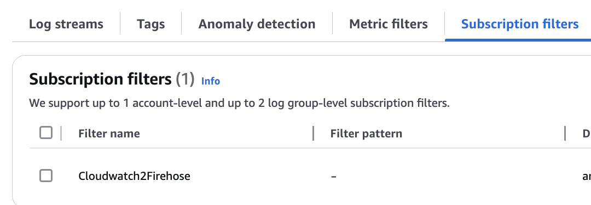Select the Metric filters tab
591x205 pixels.
[x=388, y=24]
